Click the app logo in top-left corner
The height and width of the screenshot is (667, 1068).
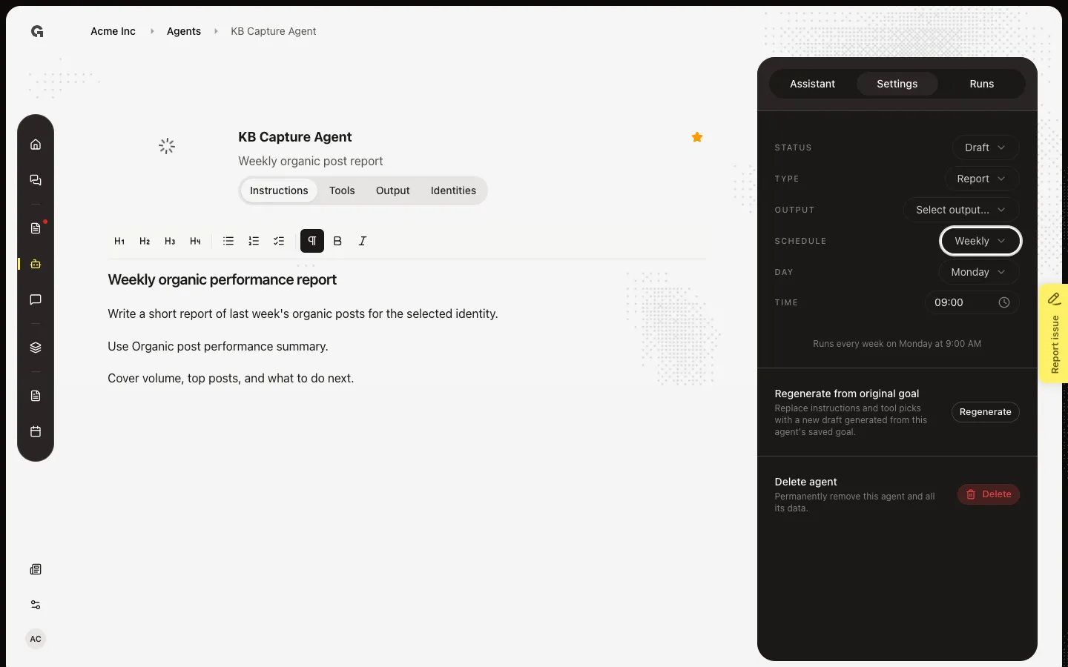click(x=37, y=31)
